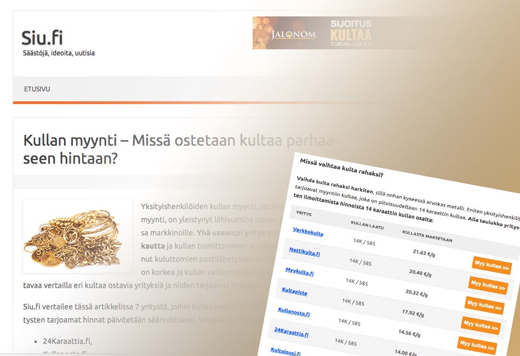Screen dimensions: 520x356
Task: Select the price '20.32 €/g'
Action: coord(416,293)
